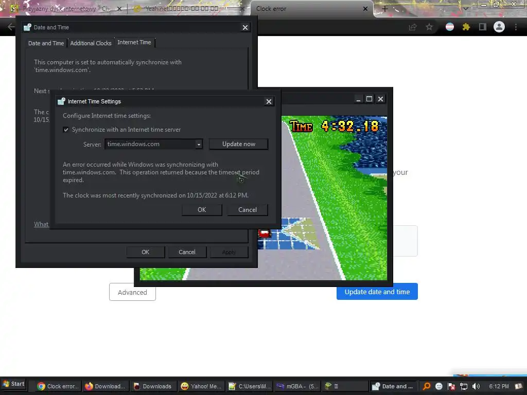Open the network tray icon

click(x=464, y=386)
